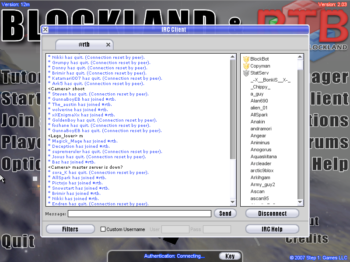Click the '<Camera> master server is down?' message

pyautogui.click(x=85, y=167)
